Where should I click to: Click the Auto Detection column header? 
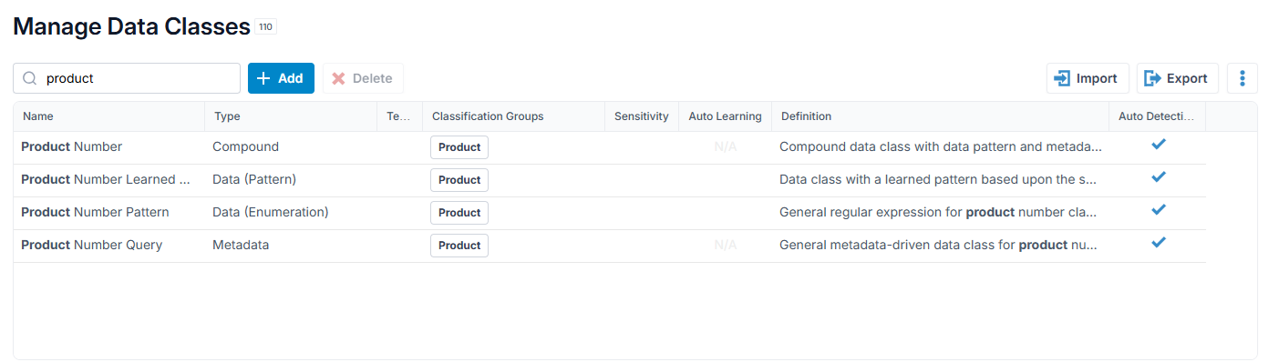tap(1157, 116)
